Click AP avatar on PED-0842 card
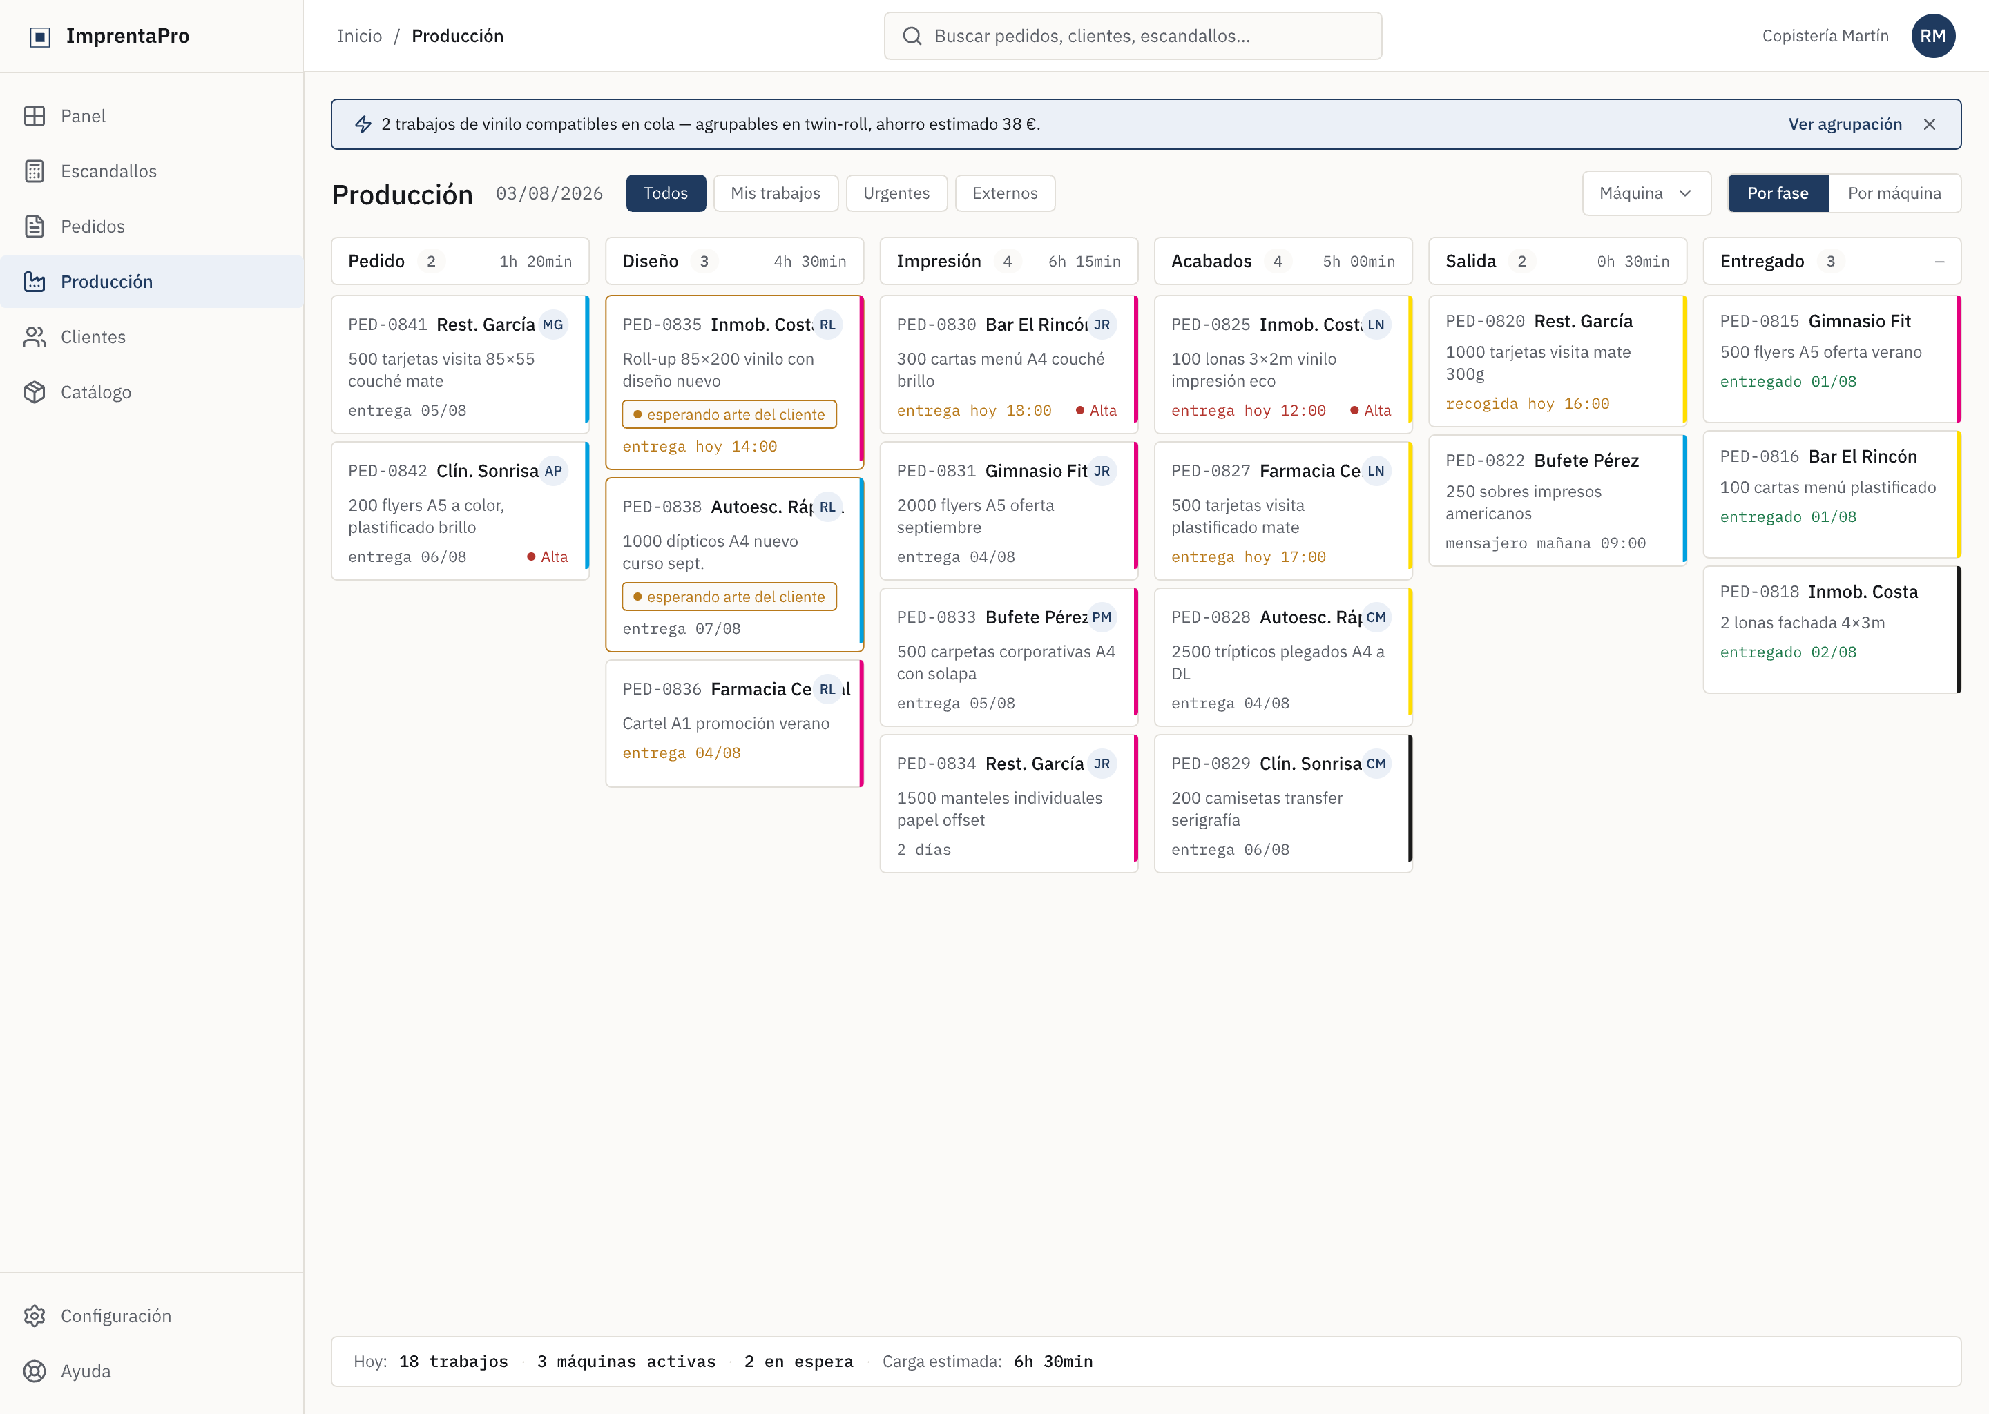 click(x=553, y=471)
